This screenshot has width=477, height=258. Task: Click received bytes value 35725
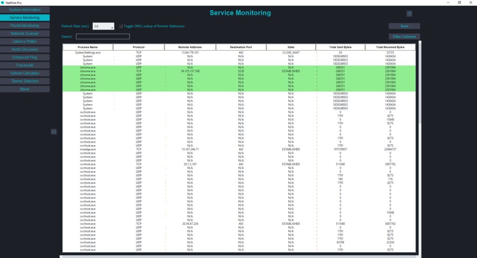390,53
